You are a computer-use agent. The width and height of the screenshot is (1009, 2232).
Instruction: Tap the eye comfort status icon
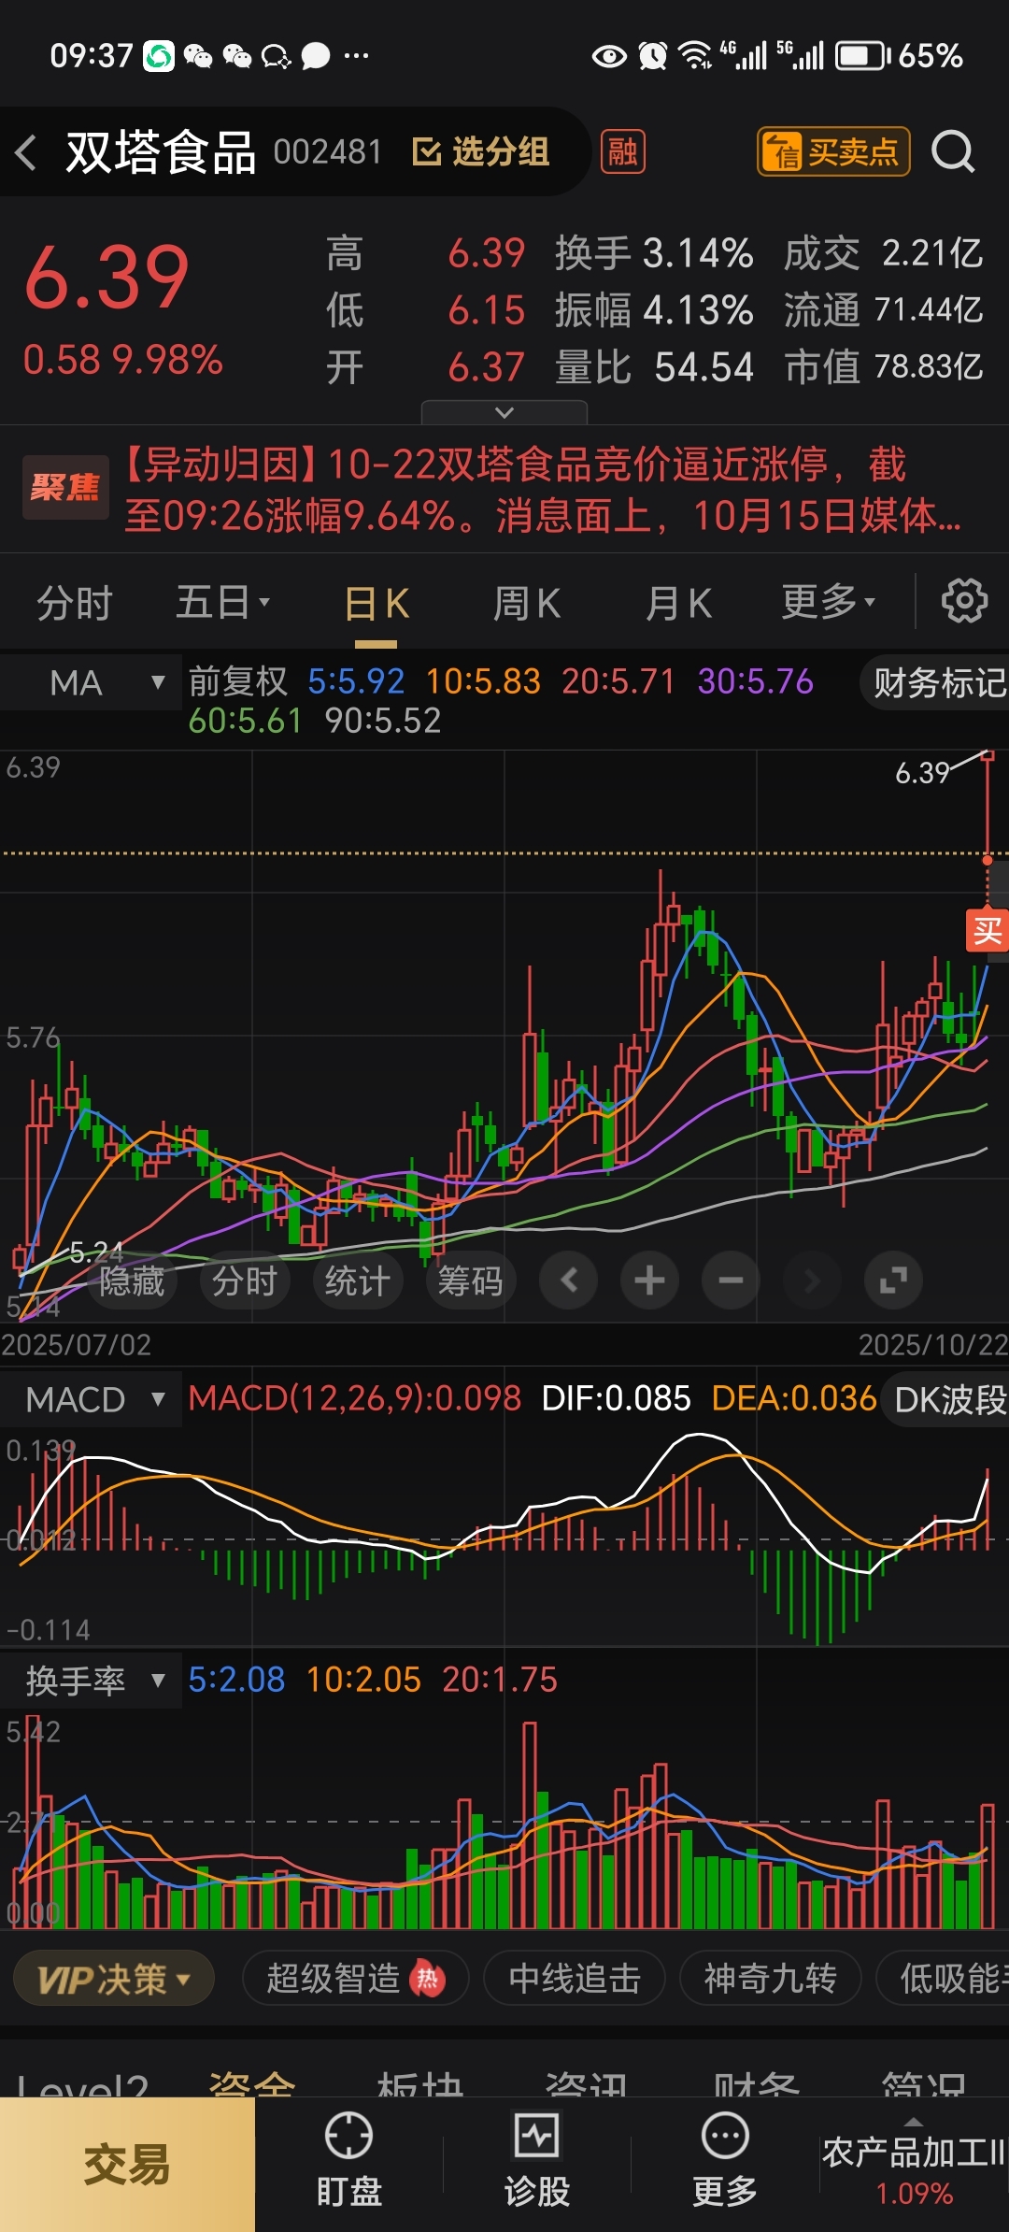609,57
